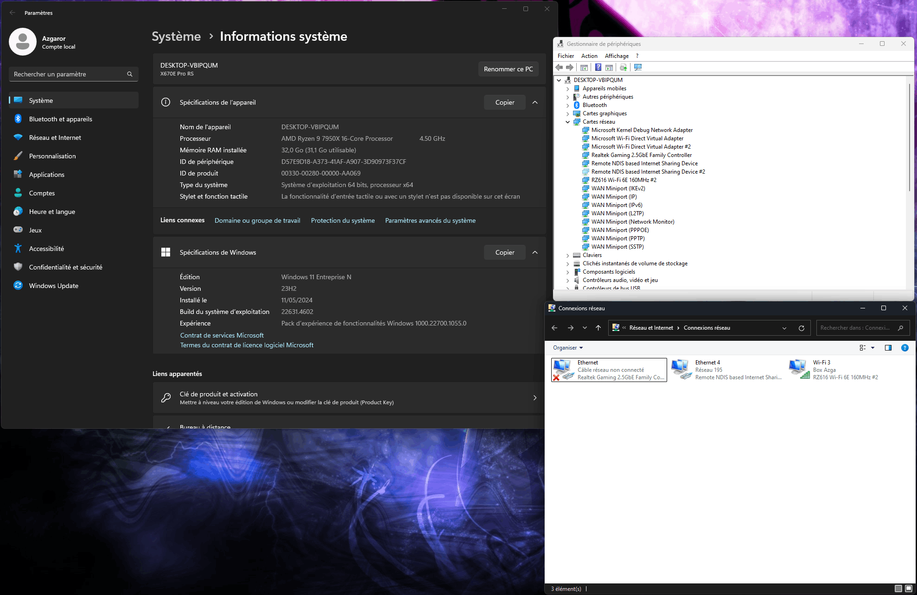Viewport: 917px width, 595px height.
Task: Click the Azgaror user avatar picture
Action: [x=23, y=42]
